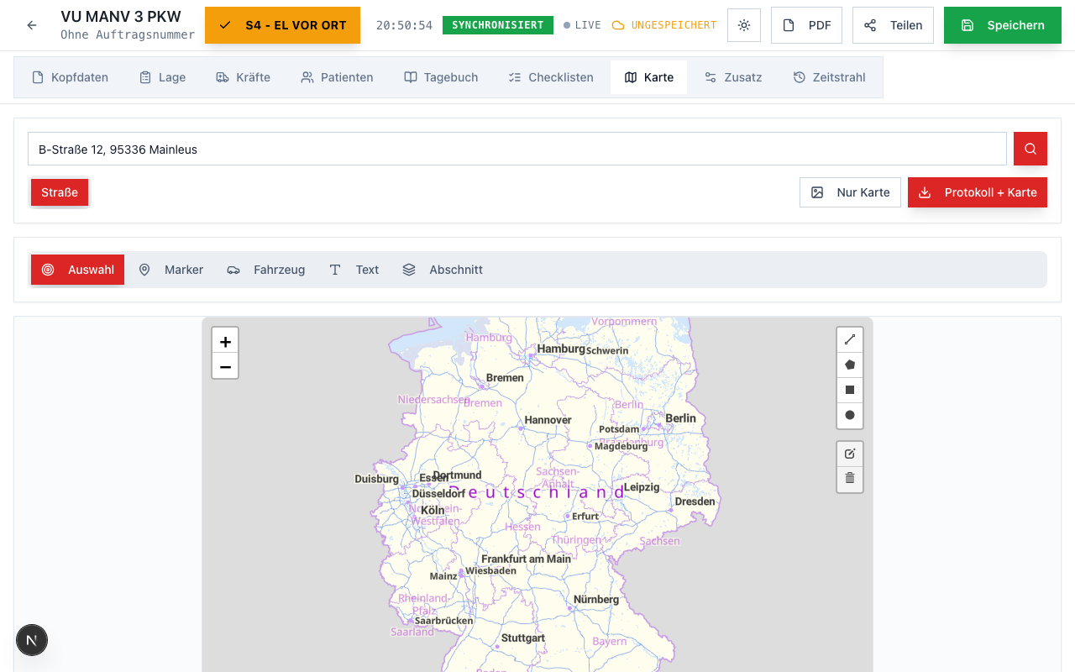The width and height of the screenshot is (1075, 672).
Task: Click the LIVE indicator
Action: coord(582,25)
